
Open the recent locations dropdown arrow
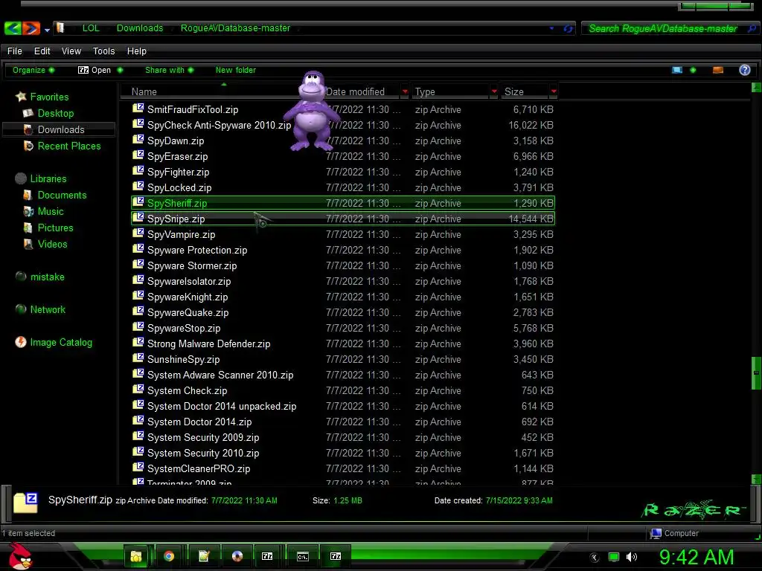(x=47, y=30)
